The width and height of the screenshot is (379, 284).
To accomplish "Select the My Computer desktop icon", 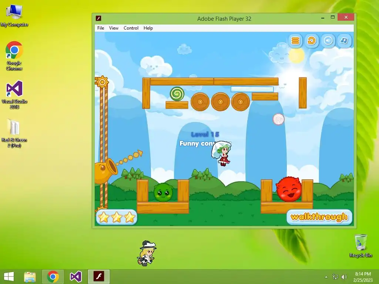I will pos(14,16).
